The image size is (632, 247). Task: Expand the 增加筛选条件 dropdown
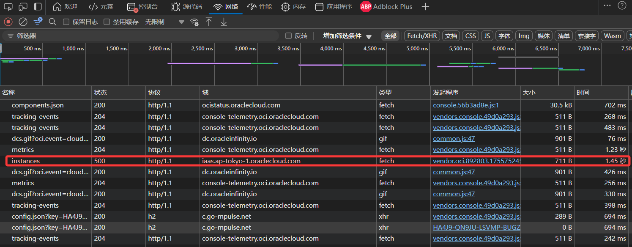[347, 36]
